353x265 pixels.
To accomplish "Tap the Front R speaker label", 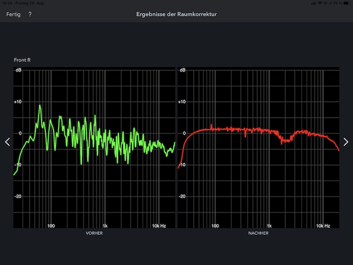I will pyautogui.click(x=22, y=60).
